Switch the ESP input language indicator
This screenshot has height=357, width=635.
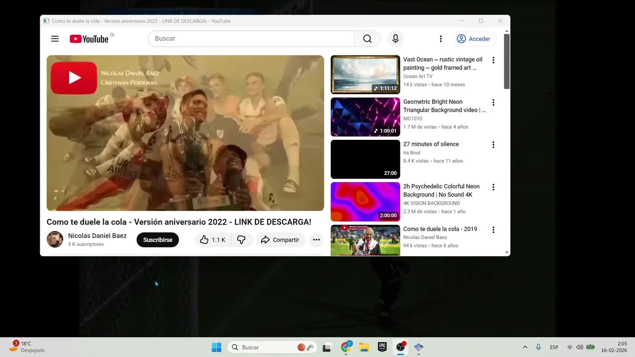554,347
